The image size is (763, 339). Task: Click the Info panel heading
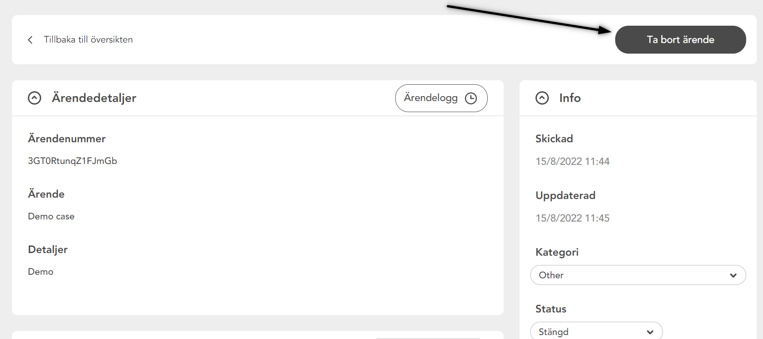pyautogui.click(x=570, y=98)
